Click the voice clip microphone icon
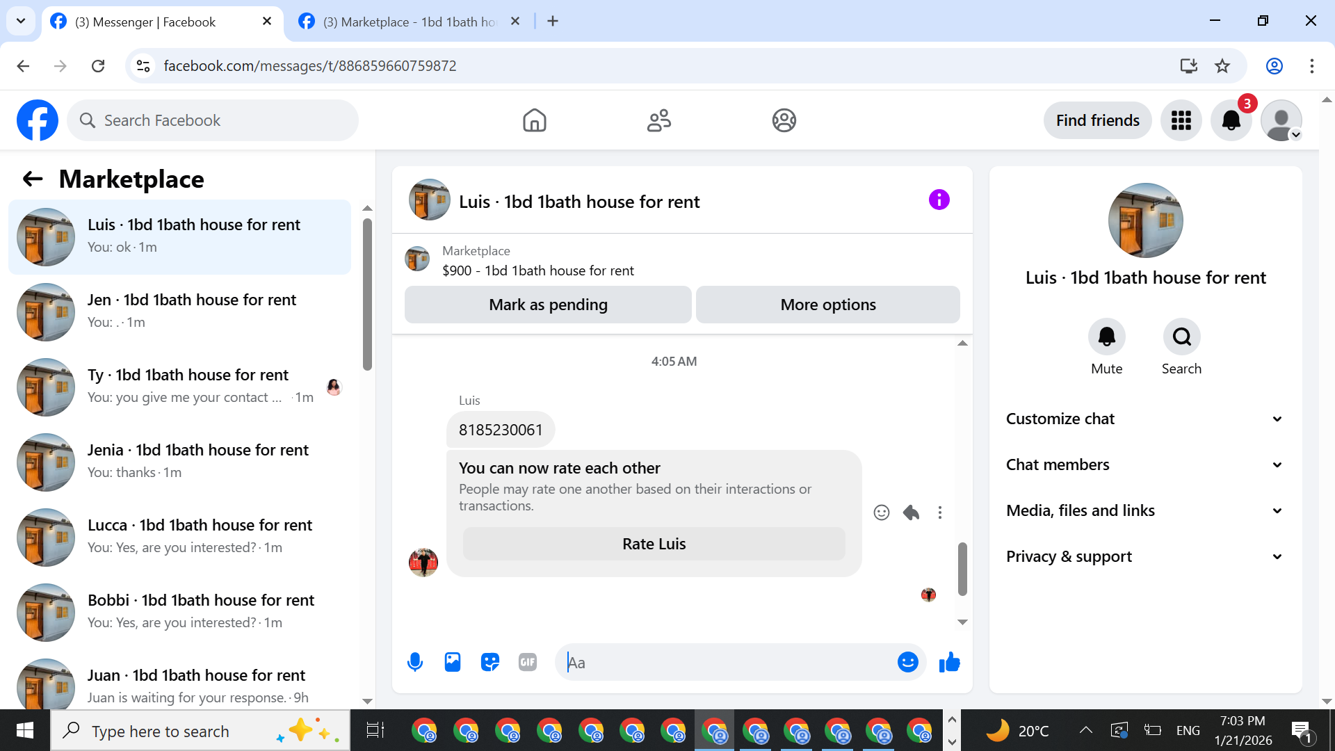The width and height of the screenshot is (1335, 751). [x=415, y=662]
